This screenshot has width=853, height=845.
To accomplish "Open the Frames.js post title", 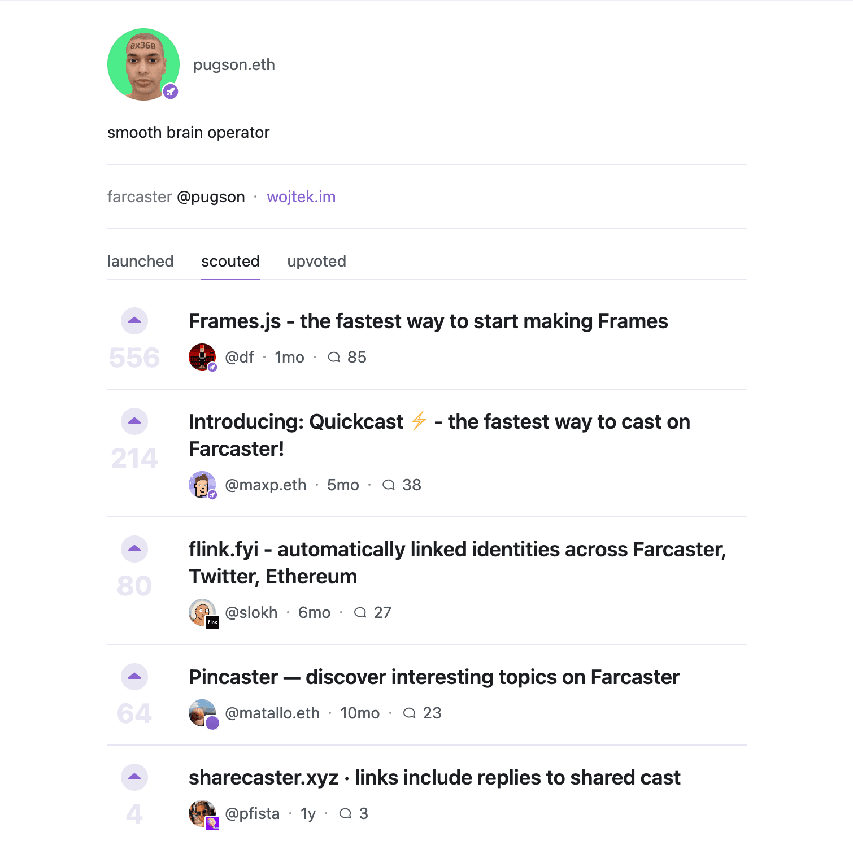I will 428,321.
